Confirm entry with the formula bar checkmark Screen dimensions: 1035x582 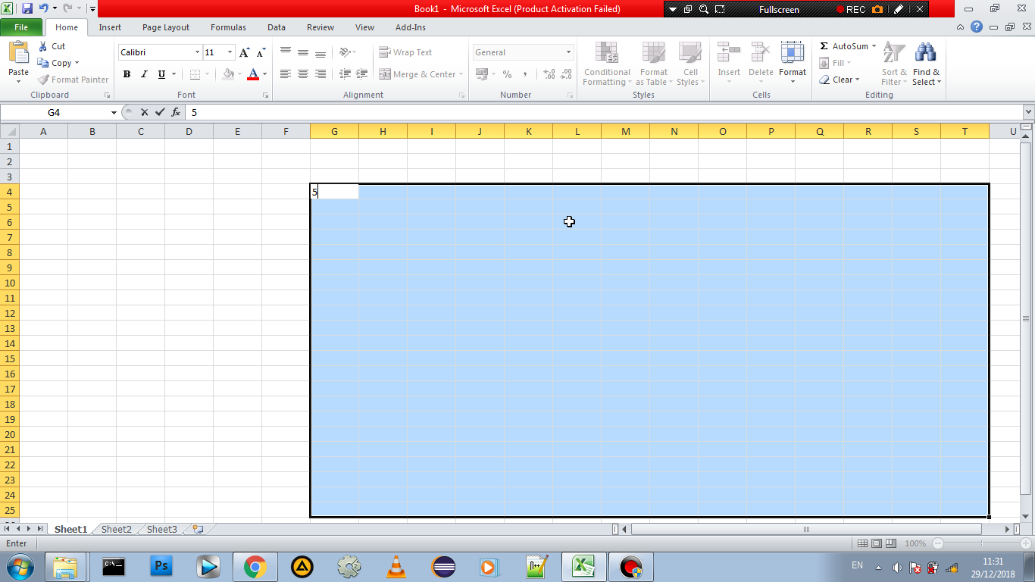click(x=160, y=111)
